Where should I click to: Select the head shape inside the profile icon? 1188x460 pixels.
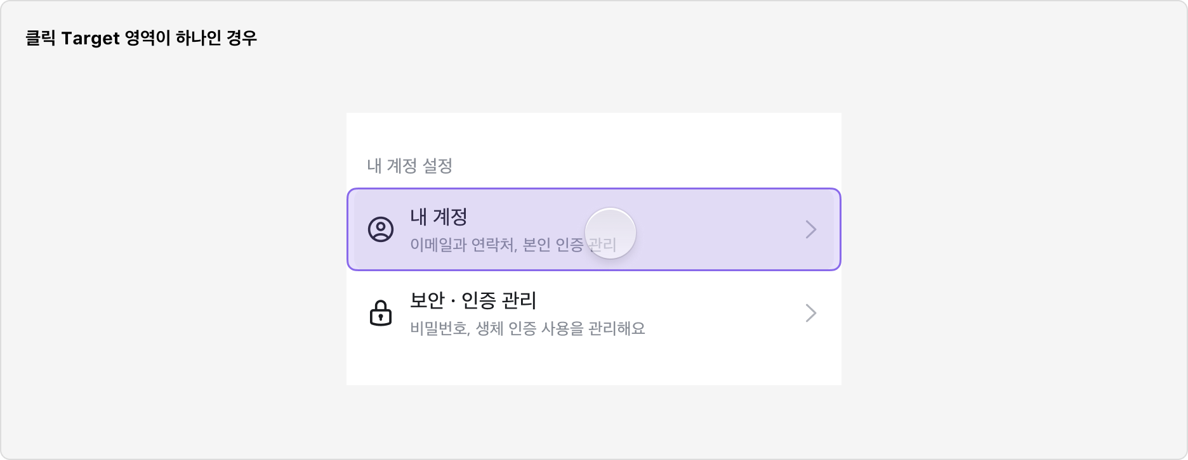tap(381, 226)
